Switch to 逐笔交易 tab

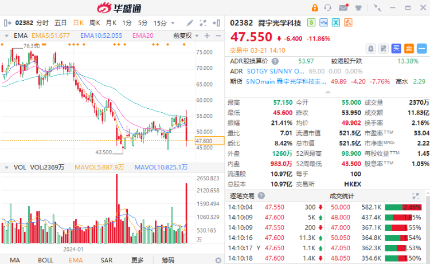242,196
